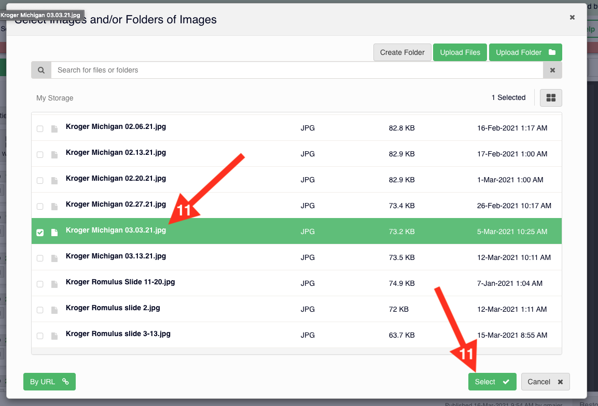The image size is (598, 406).
Task: Click file name Kroger Michigan 02.20.21.jpg
Action: point(116,179)
